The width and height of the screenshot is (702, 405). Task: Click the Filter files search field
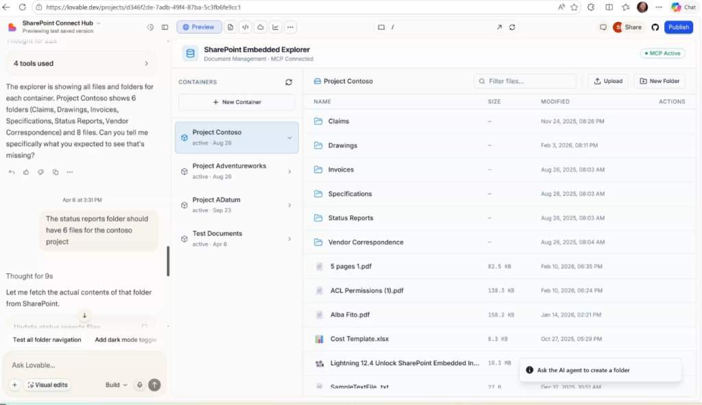[x=525, y=81]
